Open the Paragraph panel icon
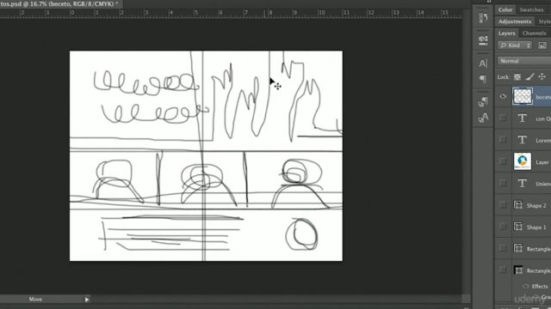Viewport: 551px width, 309px height. (483, 79)
